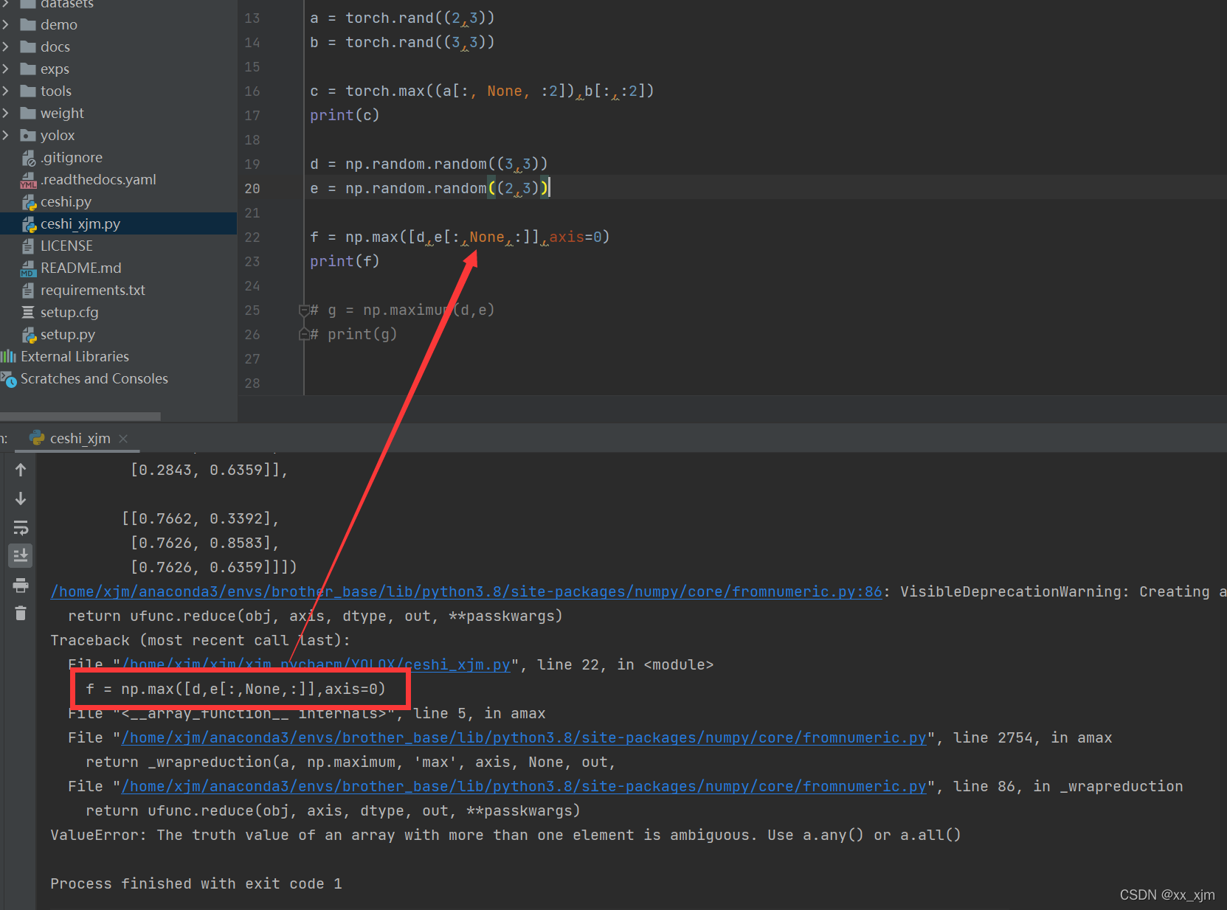The height and width of the screenshot is (910, 1227).
Task: Click line number 20 in gutter
Action: pos(252,189)
